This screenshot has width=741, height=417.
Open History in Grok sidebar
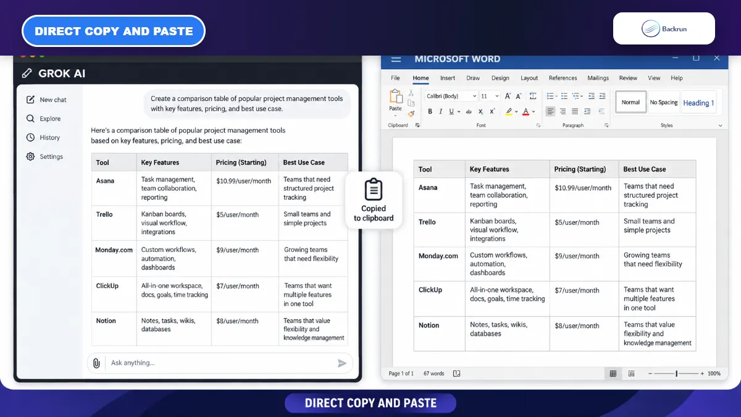pyautogui.click(x=43, y=138)
